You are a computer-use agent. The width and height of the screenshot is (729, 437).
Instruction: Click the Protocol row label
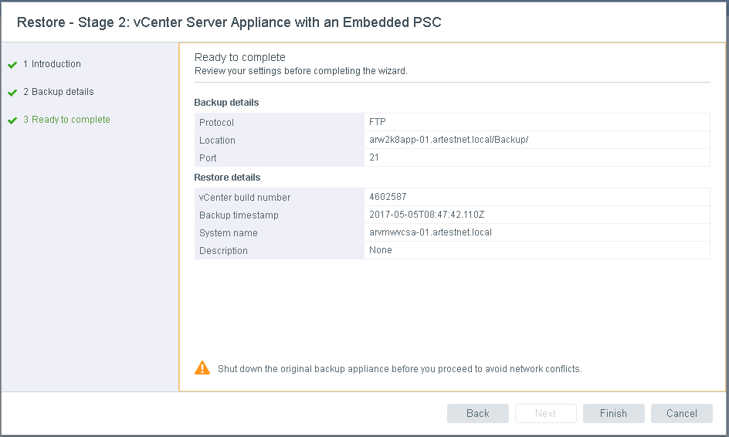click(216, 122)
